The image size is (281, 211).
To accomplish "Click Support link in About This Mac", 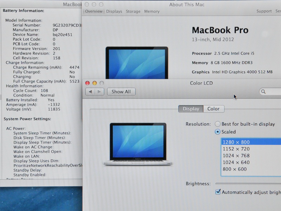I will pos(264,11).
